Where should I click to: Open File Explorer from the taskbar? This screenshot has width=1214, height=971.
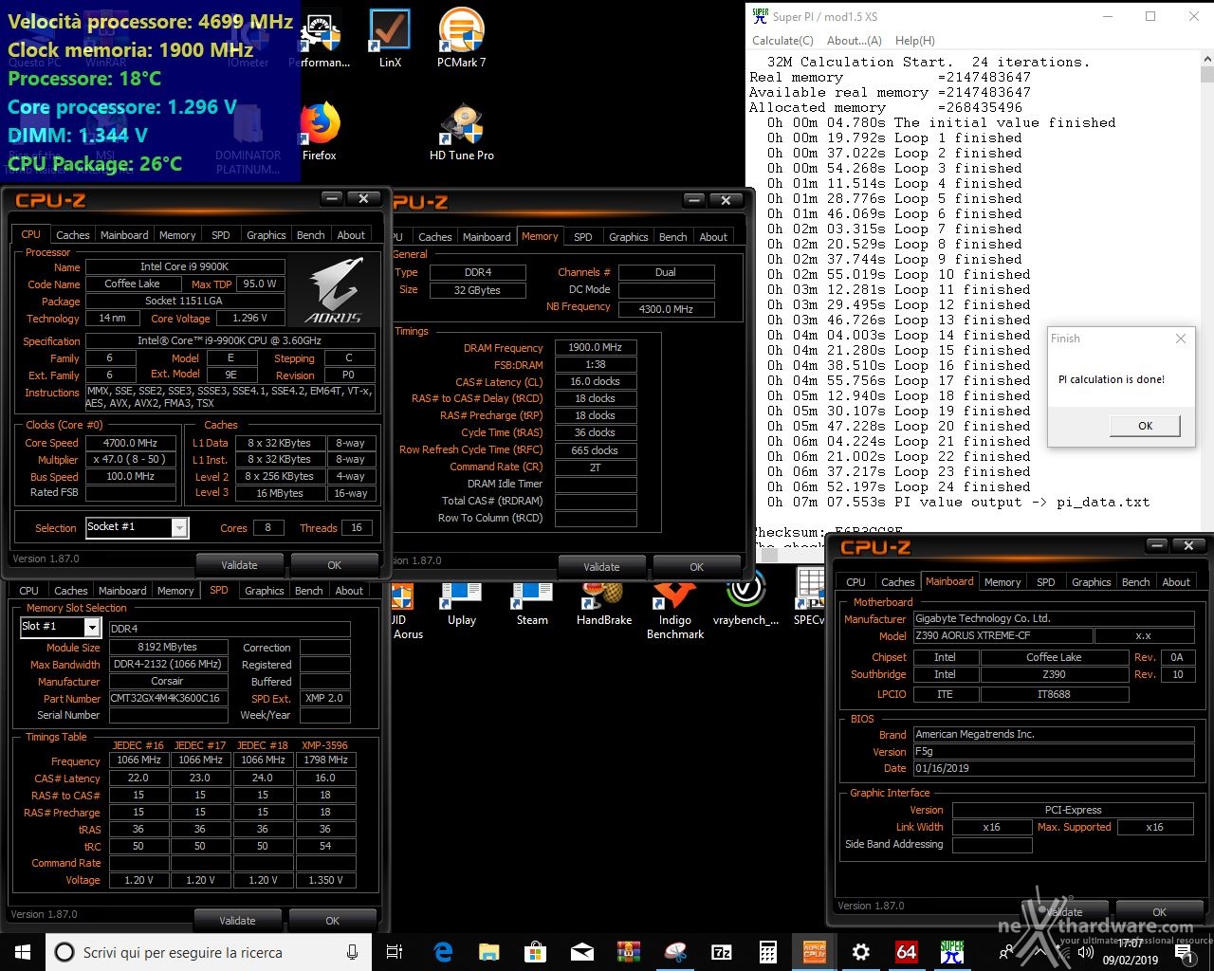coord(489,951)
